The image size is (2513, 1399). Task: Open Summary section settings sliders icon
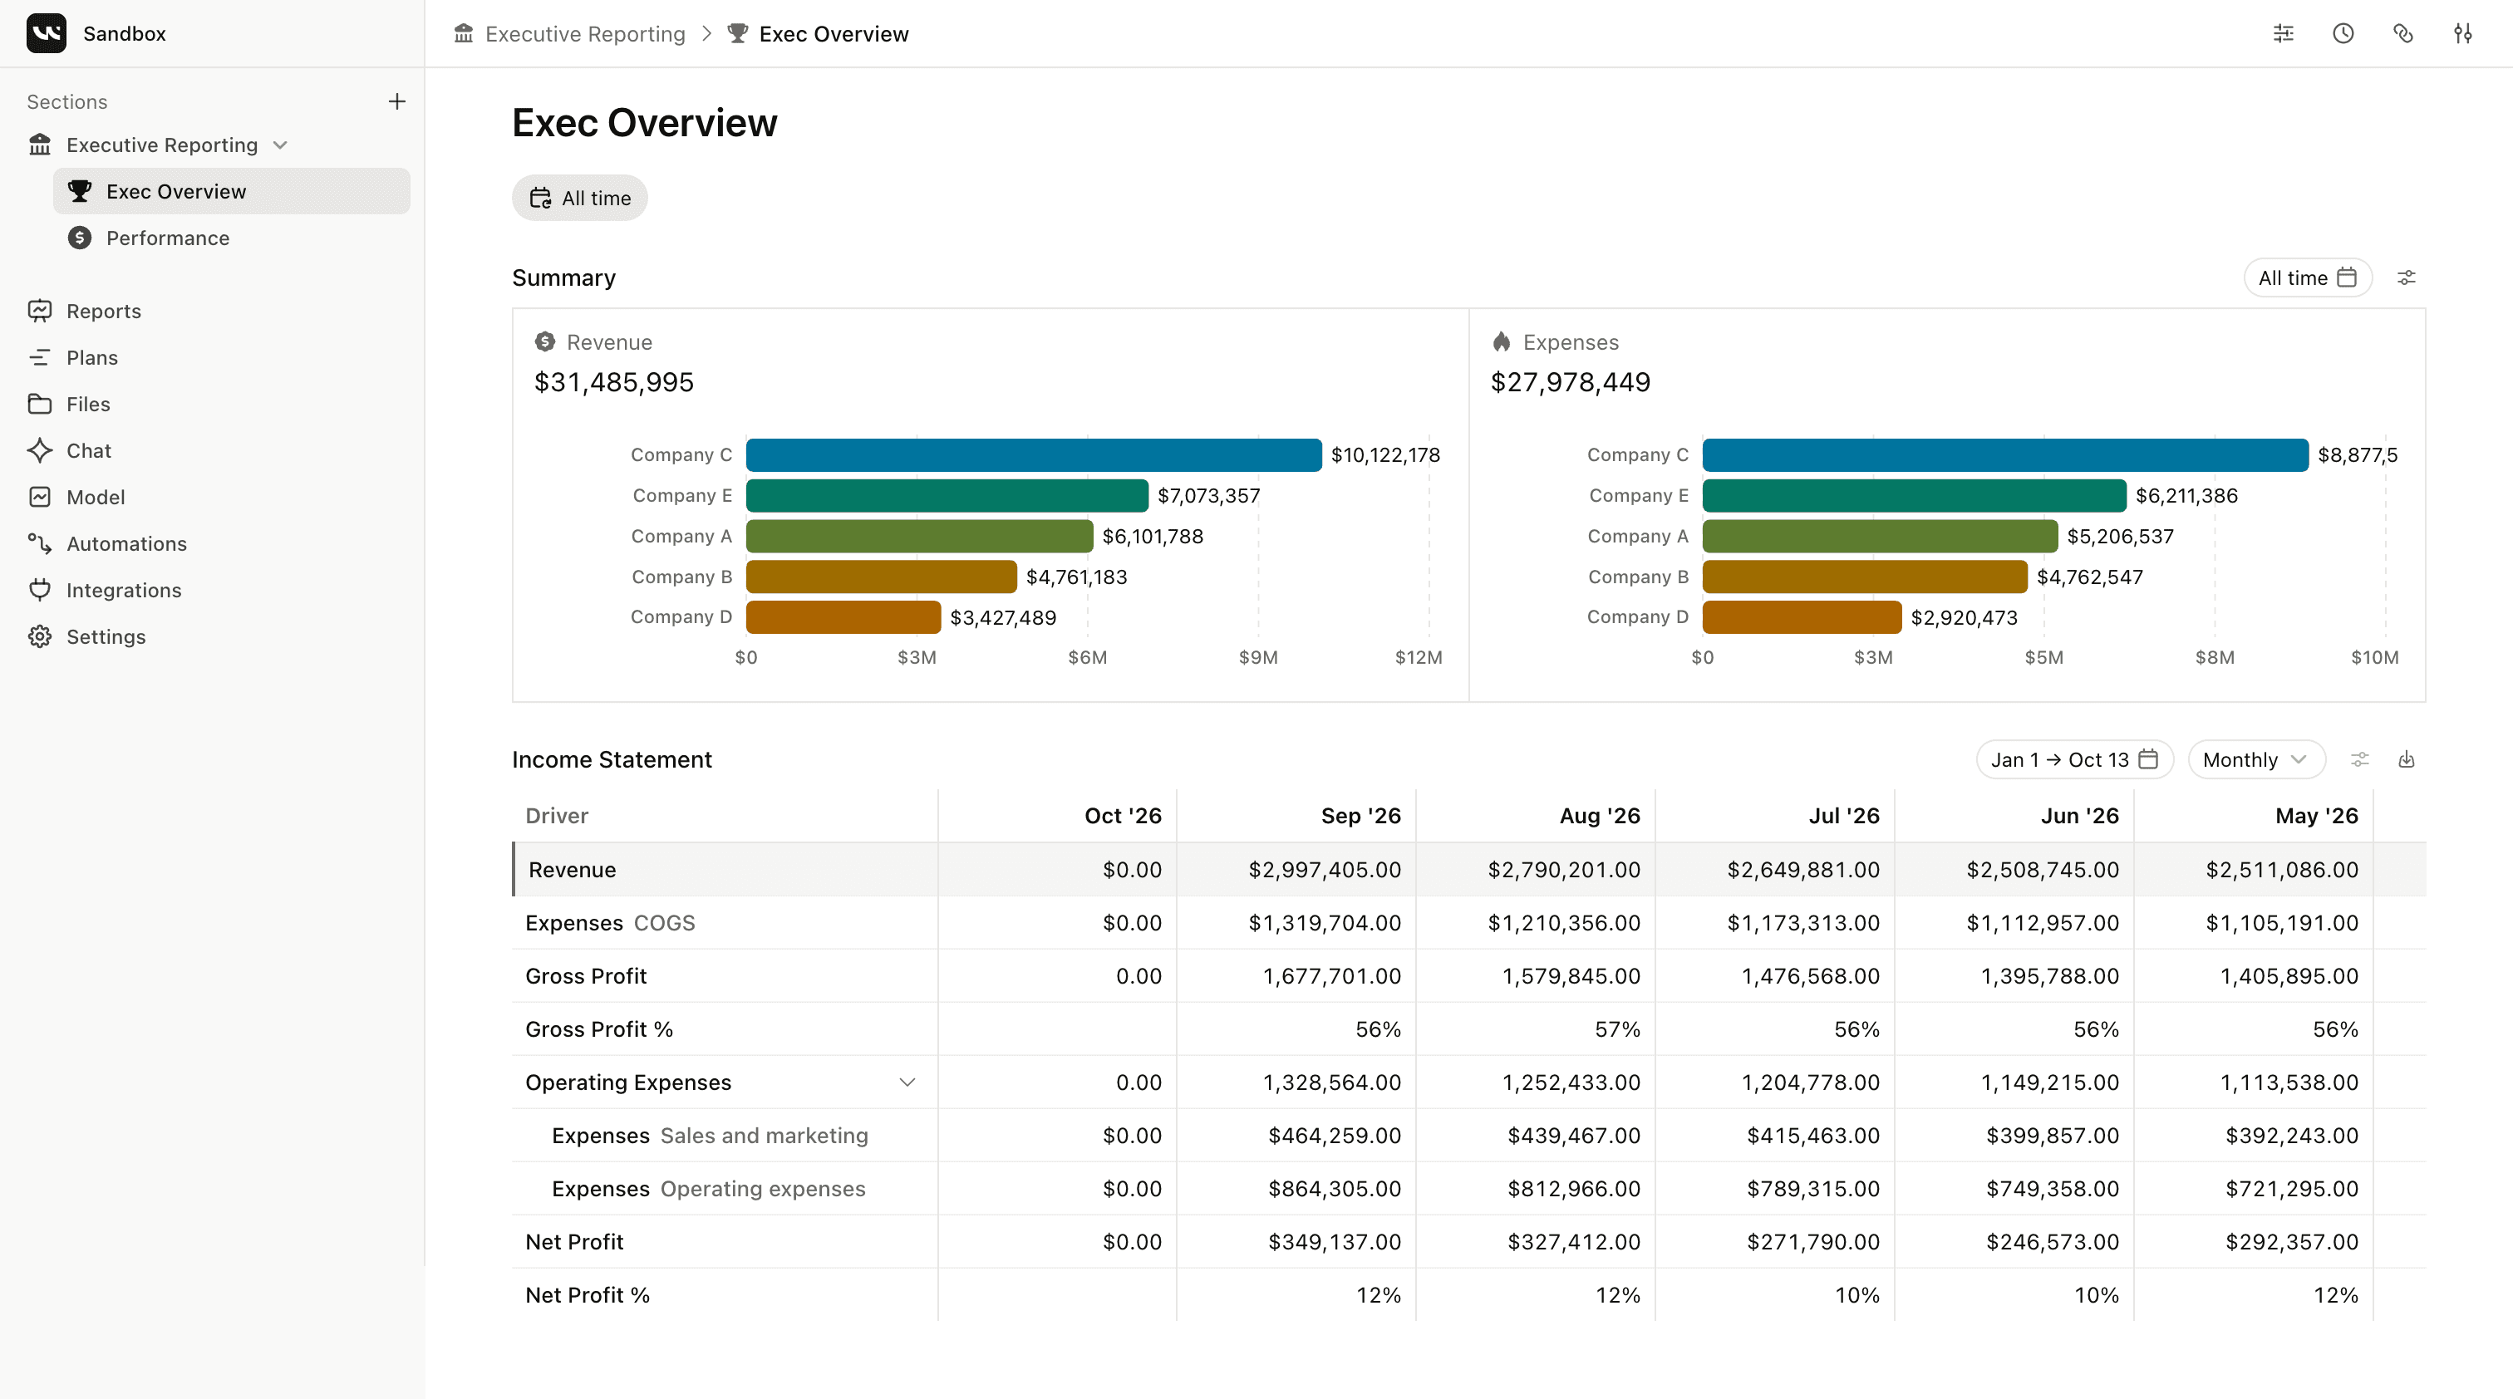click(2407, 277)
